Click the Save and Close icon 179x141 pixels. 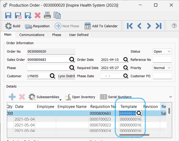tap(18, 15)
